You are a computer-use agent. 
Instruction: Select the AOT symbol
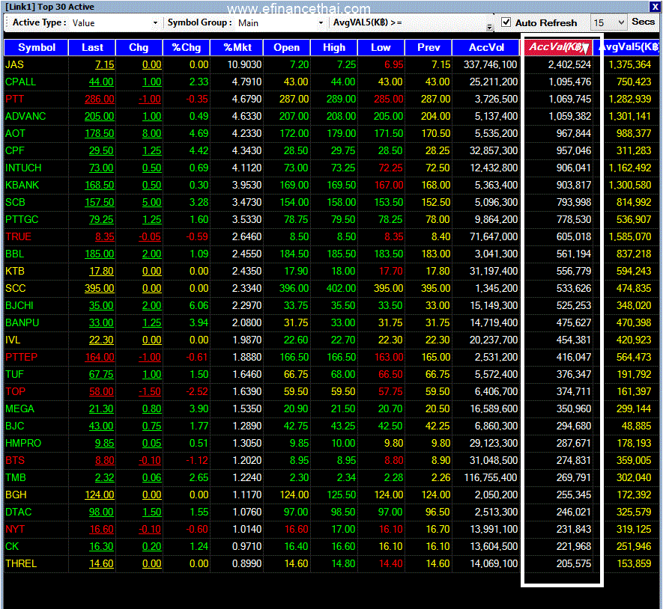[x=15, y=133]
